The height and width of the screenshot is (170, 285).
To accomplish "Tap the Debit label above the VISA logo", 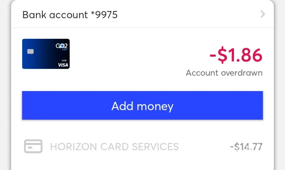I will tap(64, 60).
